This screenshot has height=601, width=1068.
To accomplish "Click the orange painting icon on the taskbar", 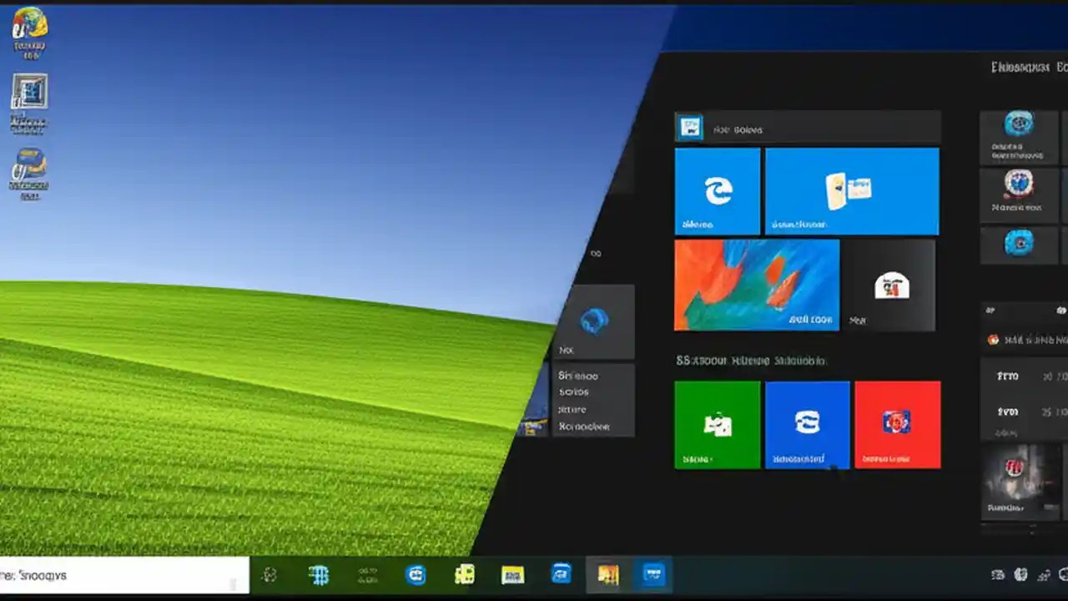I will [x=609, y=574].
